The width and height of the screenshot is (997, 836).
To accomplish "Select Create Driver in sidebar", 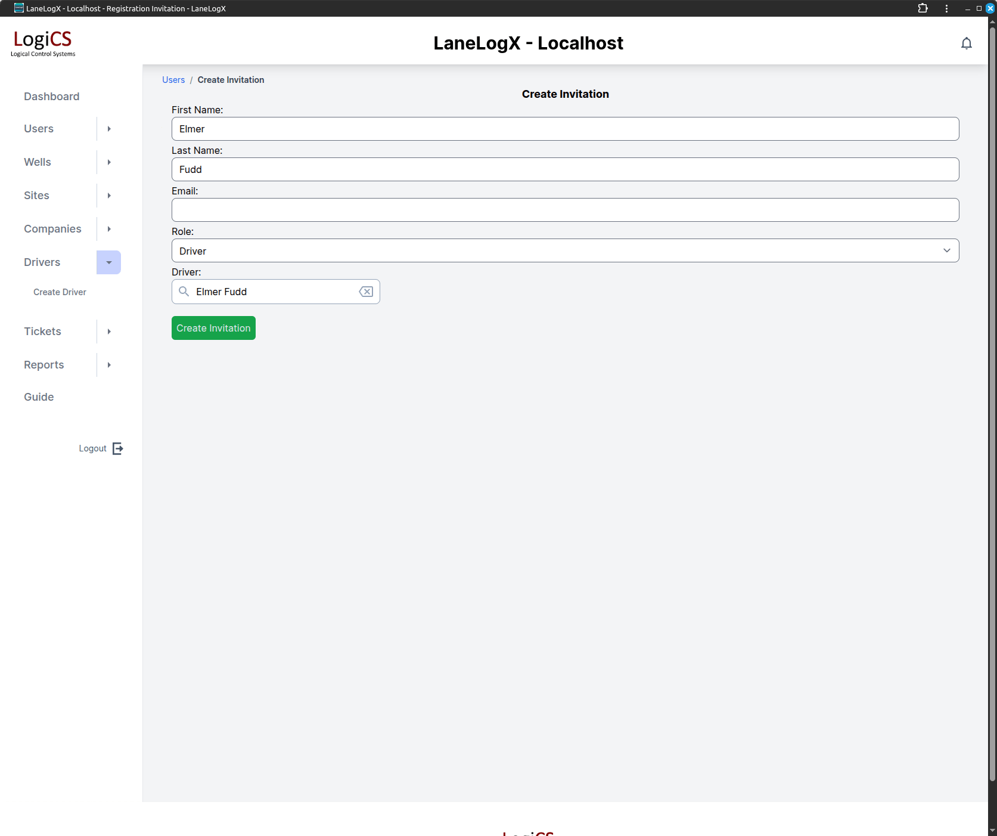I will 60,292.
